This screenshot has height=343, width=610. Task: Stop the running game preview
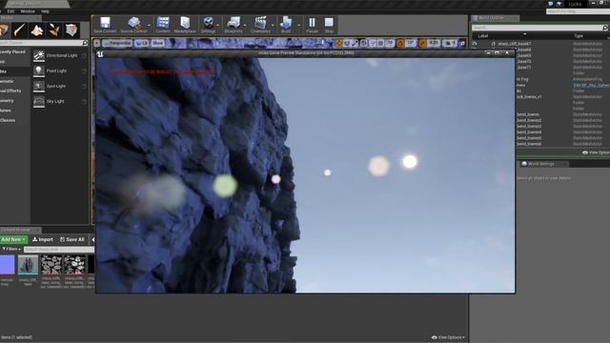point(329,25)
